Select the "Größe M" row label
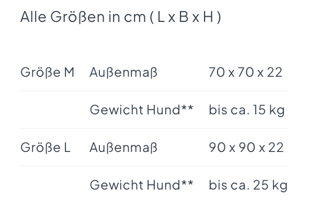Viewport: 318px width, 212px height. click(x=48, y=72)
